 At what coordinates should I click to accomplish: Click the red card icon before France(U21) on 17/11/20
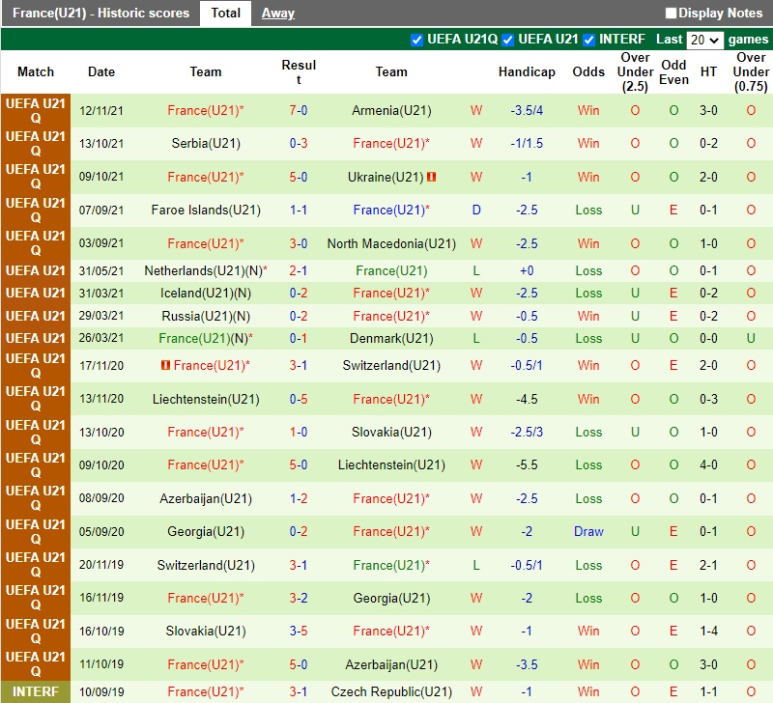[165, 365]
